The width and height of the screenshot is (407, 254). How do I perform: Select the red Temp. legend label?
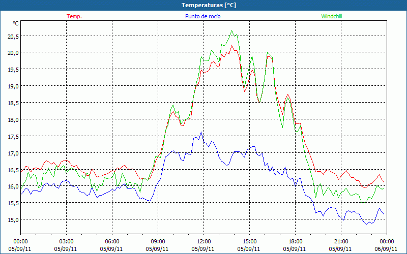pyautogui.click(x=74, y=16)
